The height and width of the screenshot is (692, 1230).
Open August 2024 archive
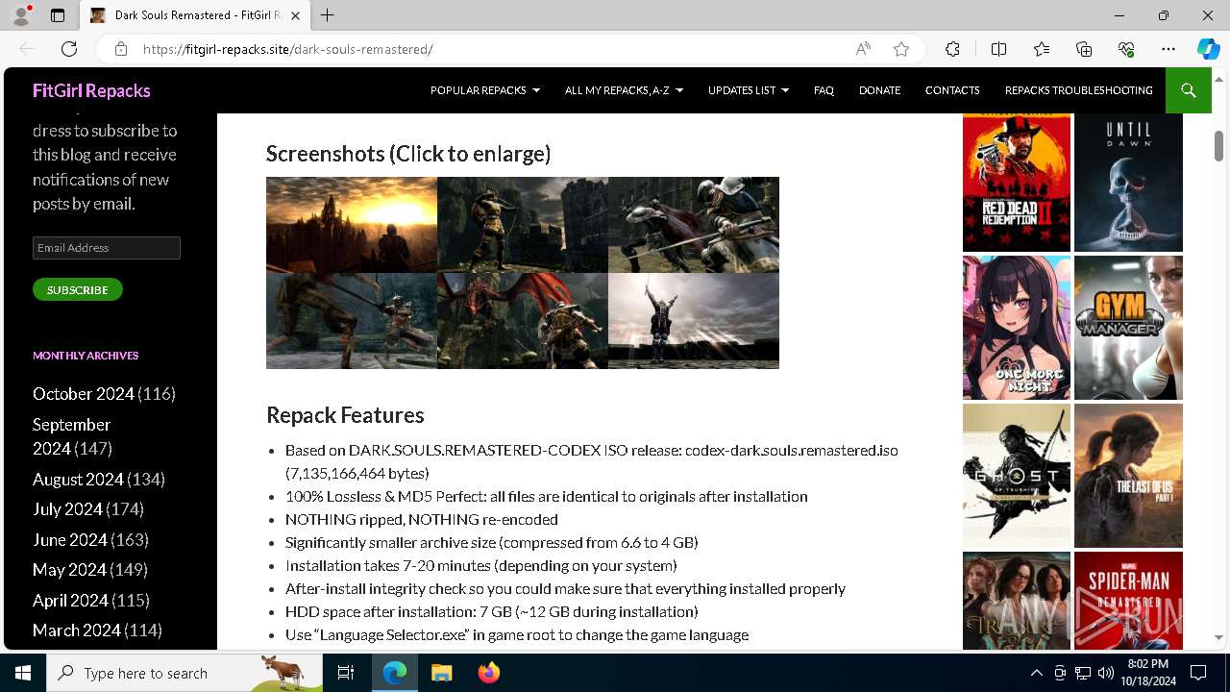pyautogui.click(x=78, y=479)
